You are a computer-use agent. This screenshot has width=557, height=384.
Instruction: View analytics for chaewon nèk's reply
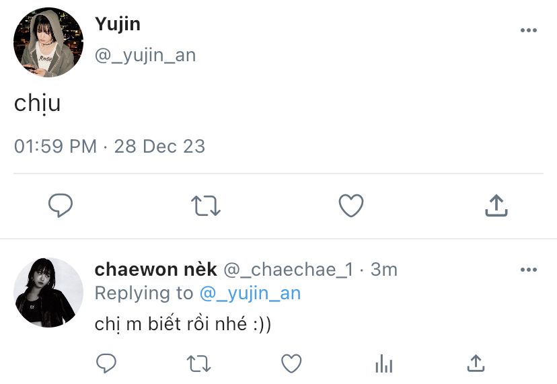click(x=383, y=364)
